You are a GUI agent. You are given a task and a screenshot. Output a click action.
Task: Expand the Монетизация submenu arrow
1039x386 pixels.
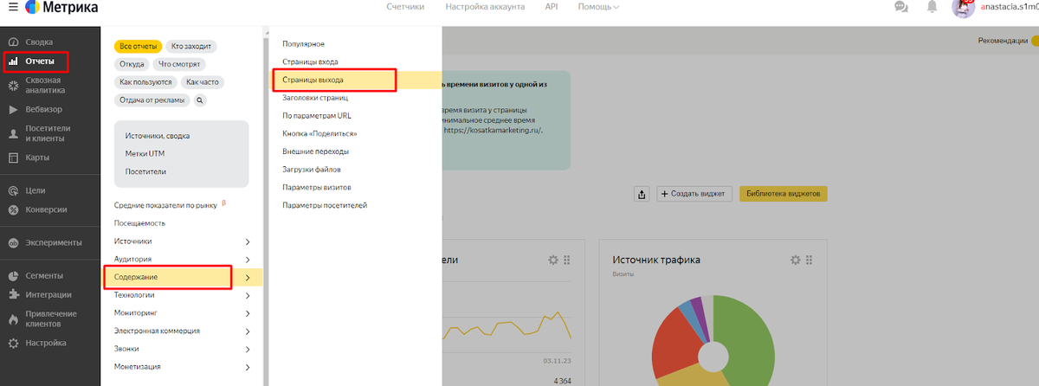click(248, 367)
